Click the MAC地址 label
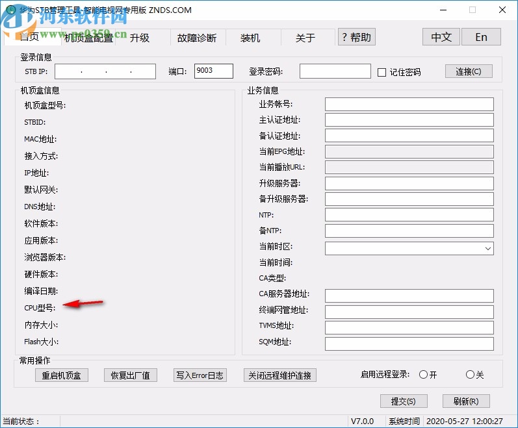 (x=40, y=139)
